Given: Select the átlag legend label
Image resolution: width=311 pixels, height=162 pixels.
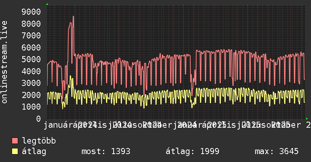Looking at the screenshot, I should pyautogui.click(x=34, y=152).
